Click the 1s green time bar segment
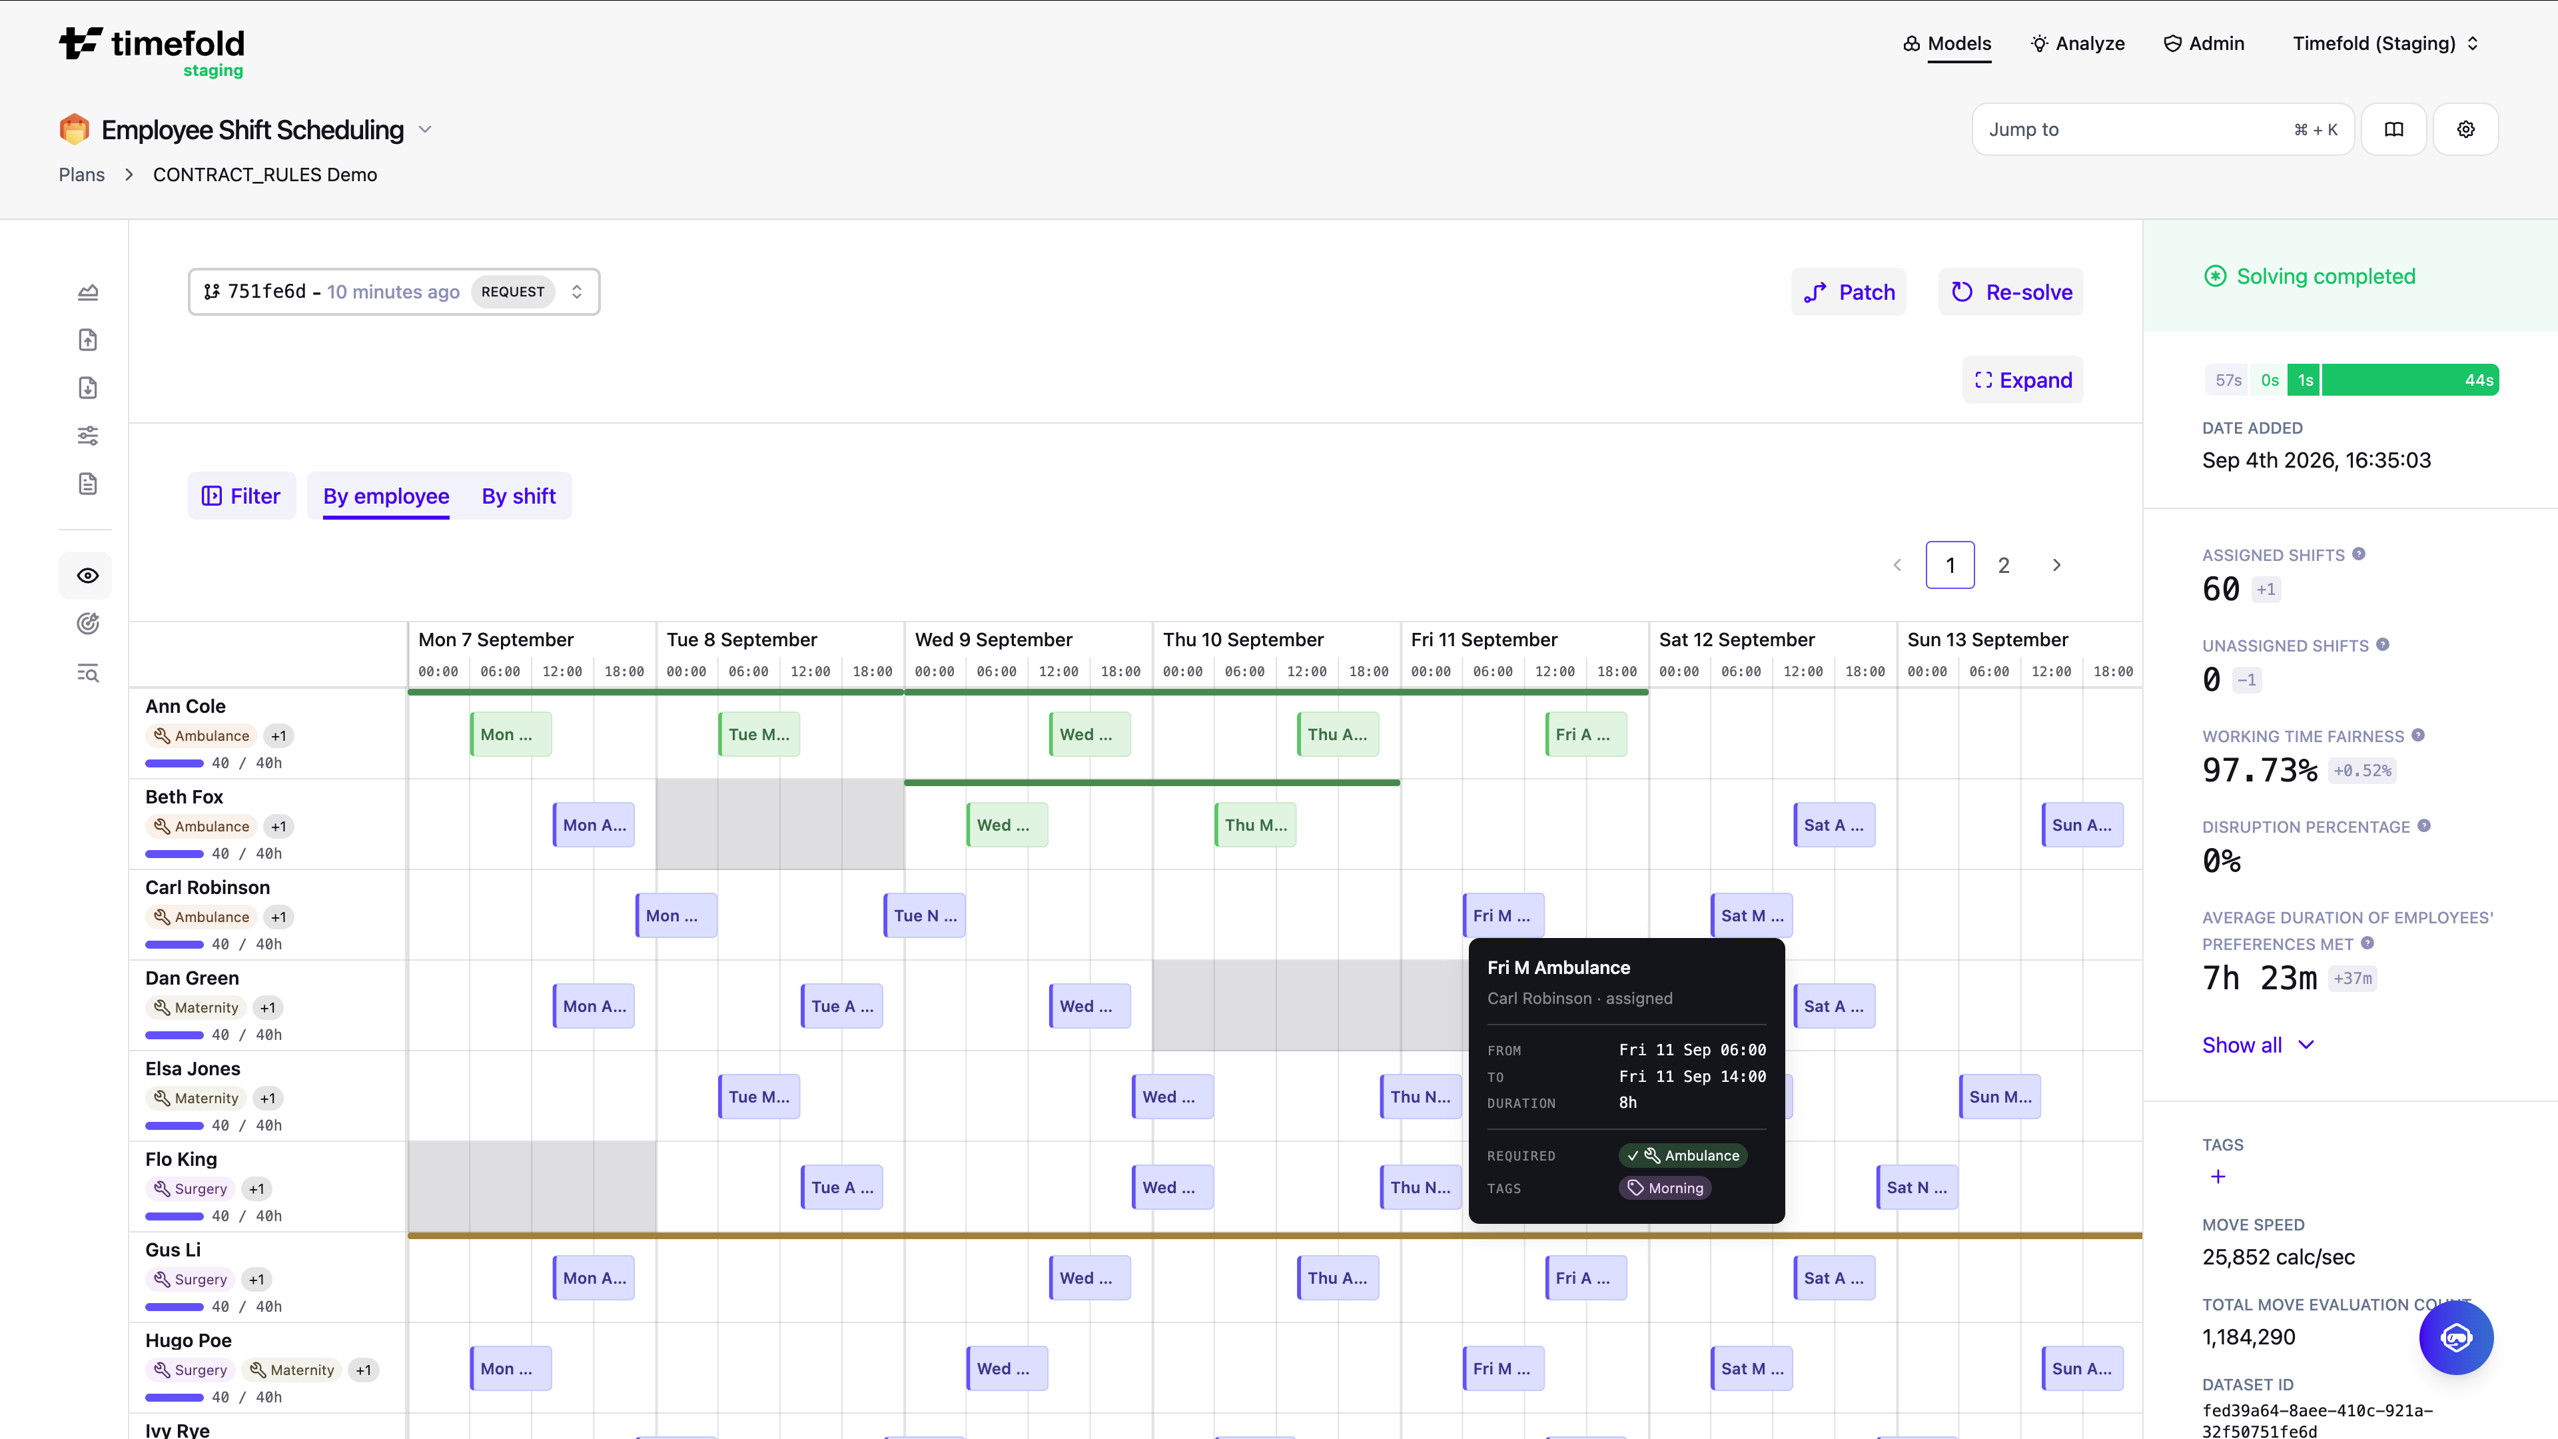The width and height of the screenshot is (2558, 1439). (x=2305, y=380)
